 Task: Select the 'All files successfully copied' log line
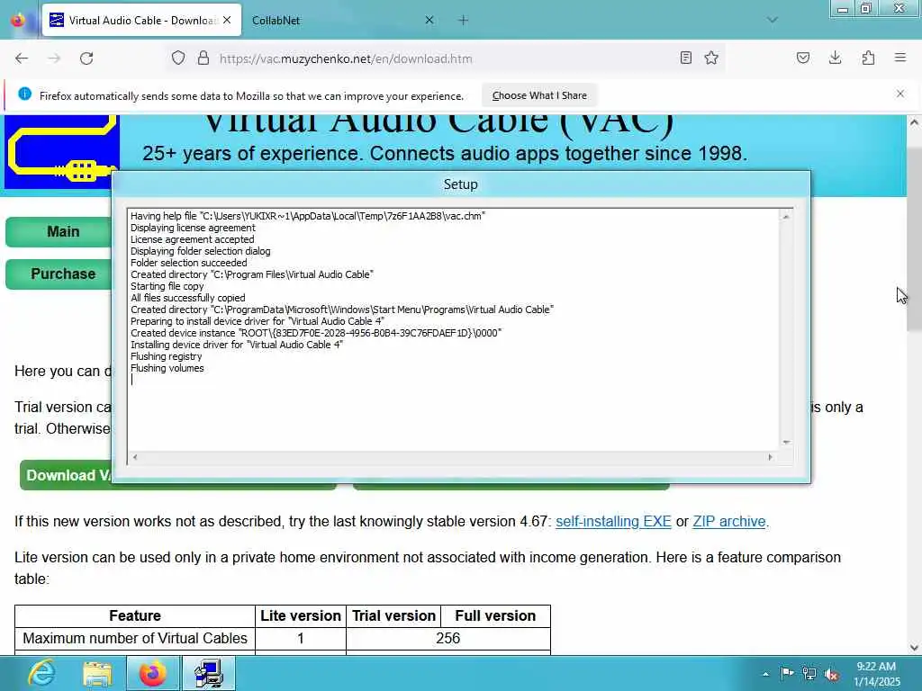tap(187, 298)
